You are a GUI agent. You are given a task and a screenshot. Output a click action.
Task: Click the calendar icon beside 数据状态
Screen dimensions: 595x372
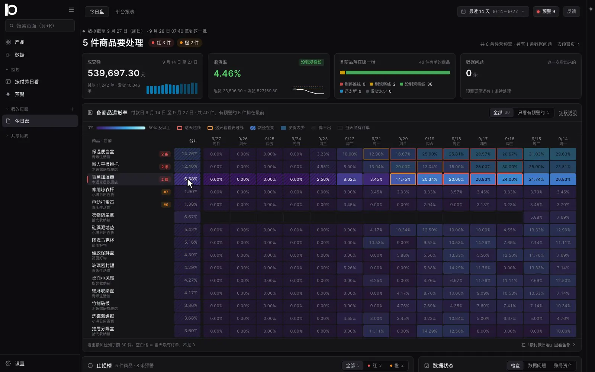point(427,366)
